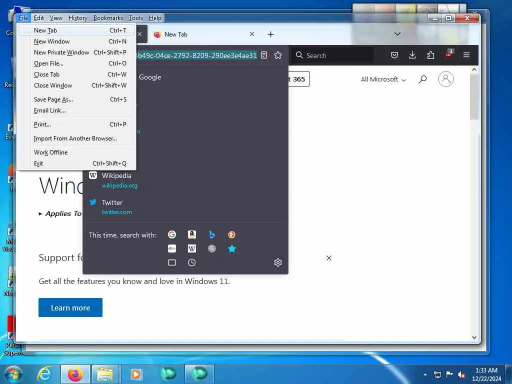512x384 pixels.
Task: Search this time with Google icon
Action: [172, 234]
